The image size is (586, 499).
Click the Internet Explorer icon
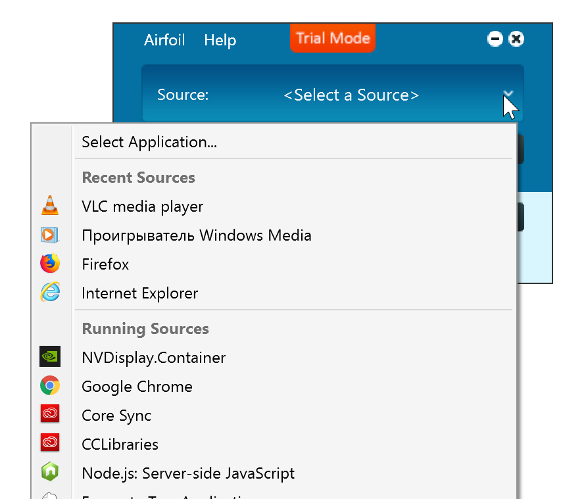pos(50,293)
